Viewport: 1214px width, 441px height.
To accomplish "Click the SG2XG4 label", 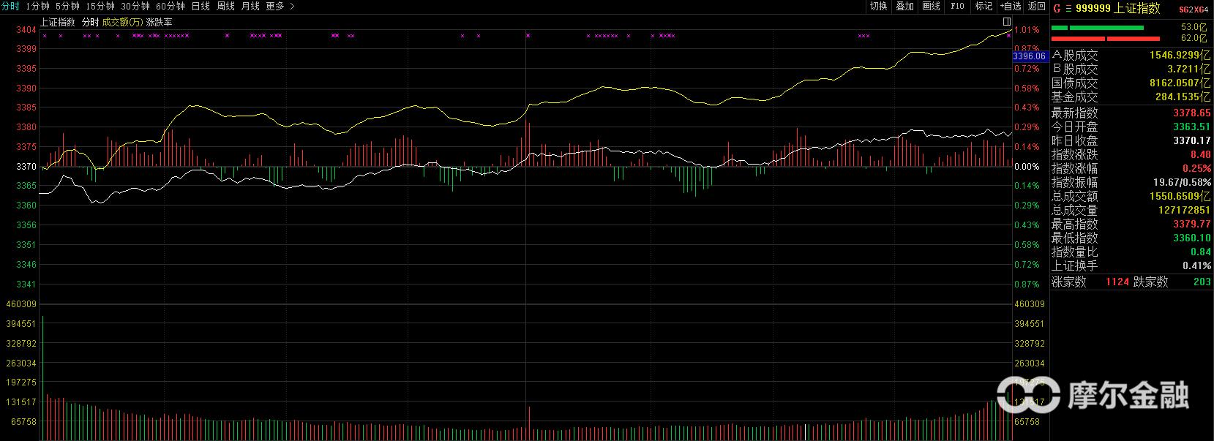I will (1194, 10).
